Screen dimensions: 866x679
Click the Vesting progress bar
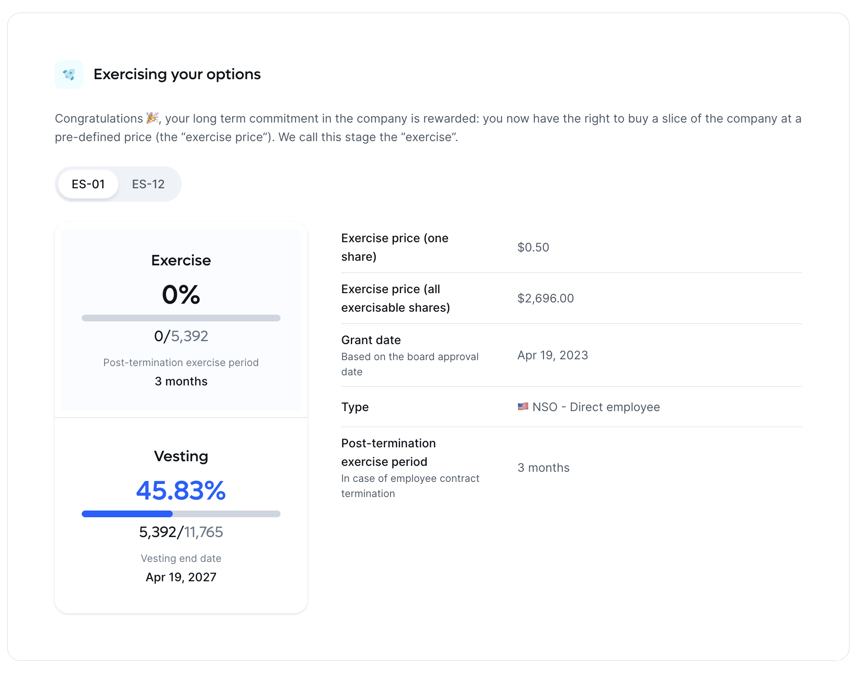pyautogui.click(x=181, y=513)
